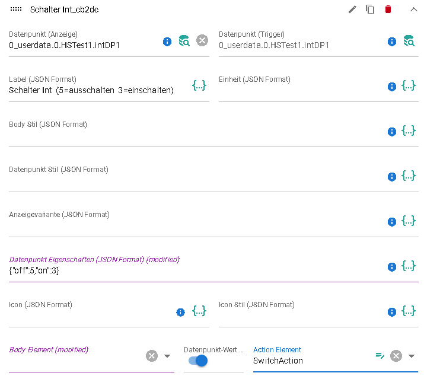Click the edit list icon beside SwitchAction
Image resolution: width=424 pixels, height=376 pixels.
click(380, 356)
